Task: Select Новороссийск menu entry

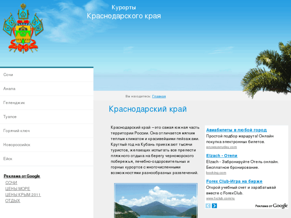Action: pyautogui.click(x=46, y=145)
